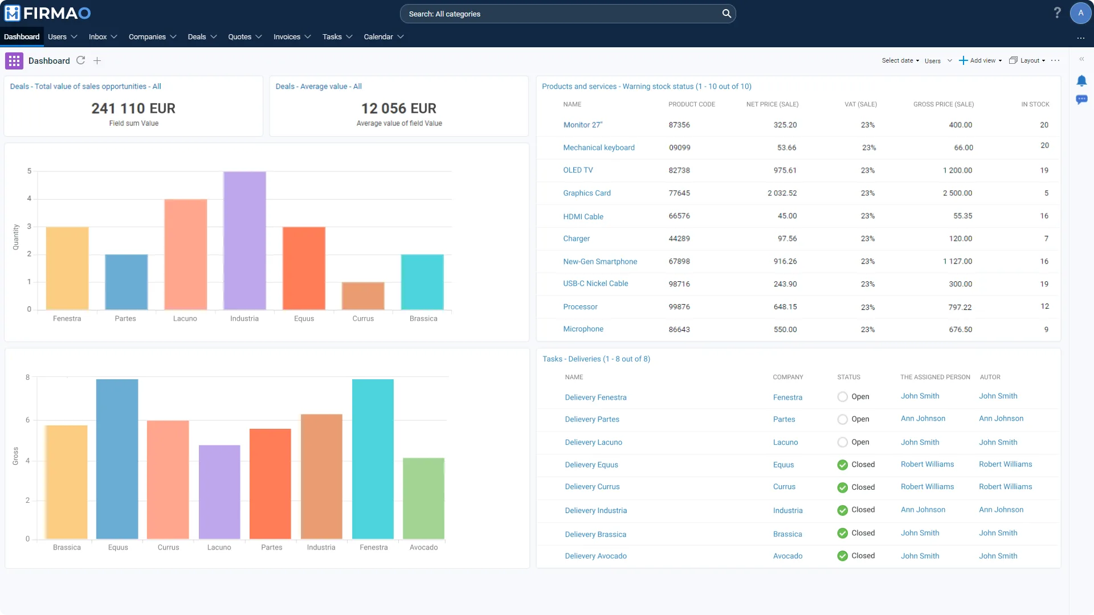Open Ann Johnson autor for Delievery Industria
This screenshot has height=615, width=1094.
tap(1001, 510)
